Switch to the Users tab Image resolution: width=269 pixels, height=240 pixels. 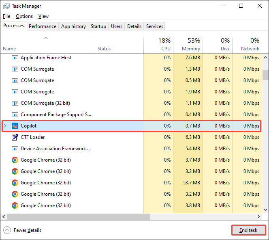click(117, 26)
